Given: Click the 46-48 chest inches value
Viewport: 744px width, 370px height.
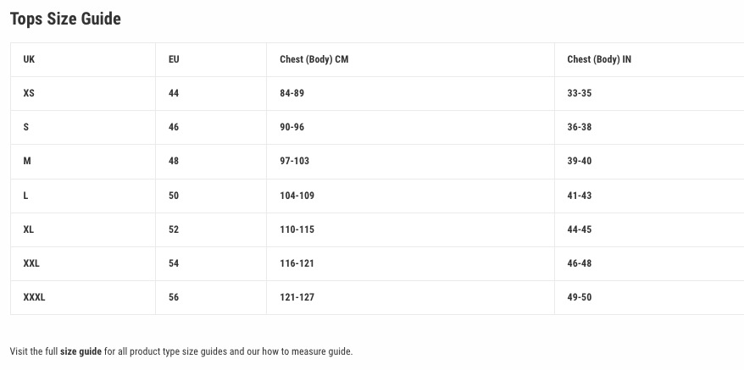Looking at the screenshot, I should coord(580,263).
